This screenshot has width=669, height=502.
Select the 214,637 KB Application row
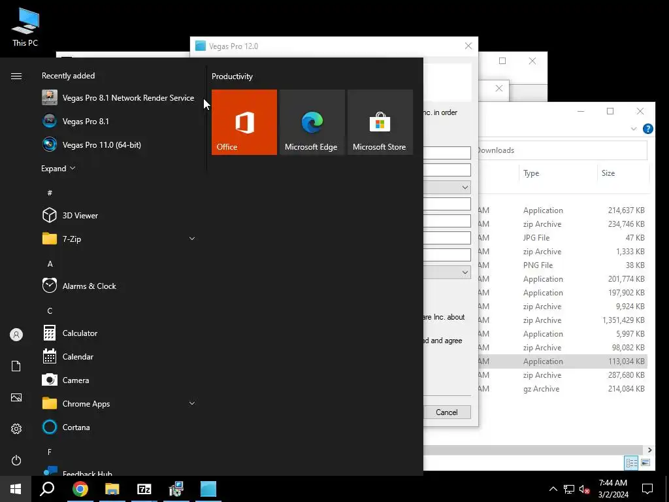(563, 210)
